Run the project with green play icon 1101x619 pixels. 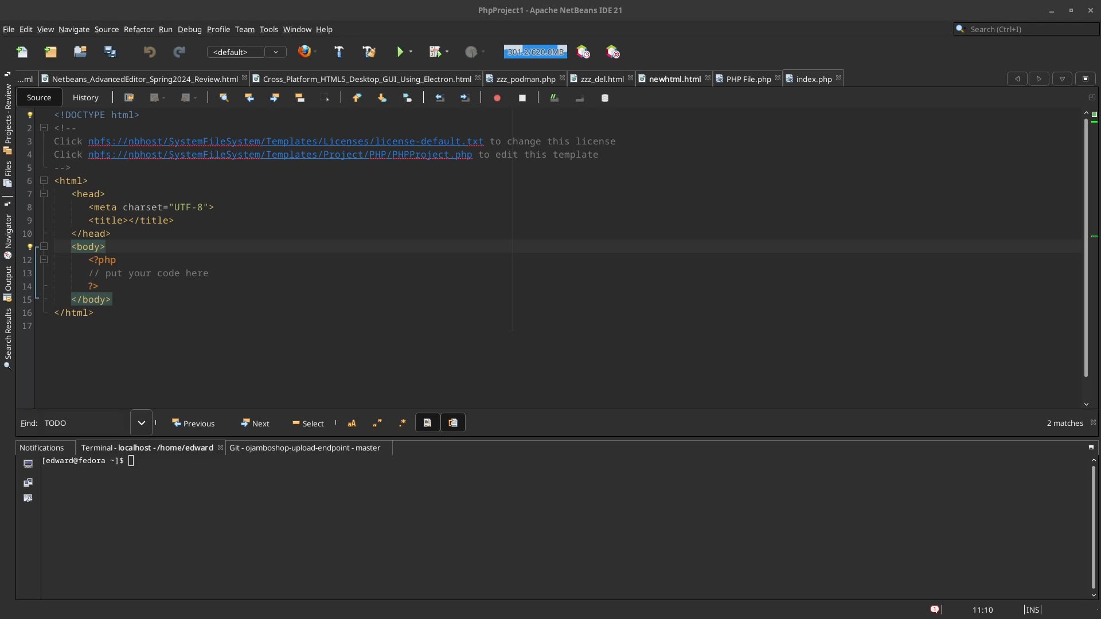(x=401, y=52)
